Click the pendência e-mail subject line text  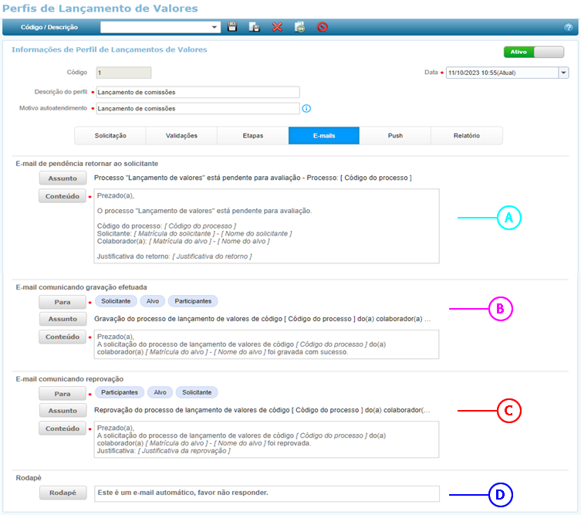[253, 178]
